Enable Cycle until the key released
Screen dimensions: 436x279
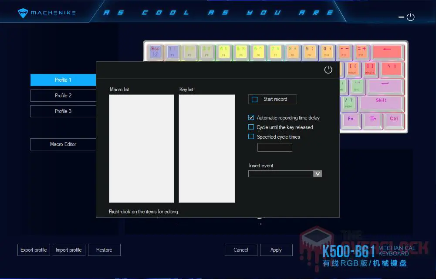pos(251,127)
